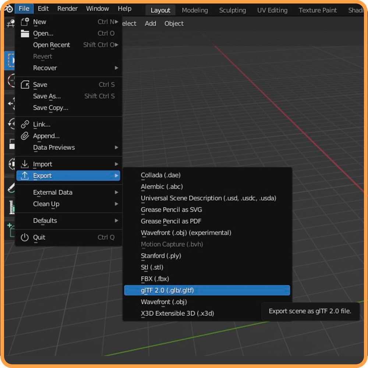Viewport: 368px width, 368px height.
Task: Expand the Import submenu arrow
Action: [116, 164]
